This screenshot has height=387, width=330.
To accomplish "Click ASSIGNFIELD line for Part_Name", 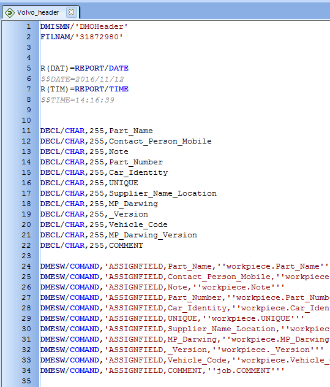I will 184,266.
